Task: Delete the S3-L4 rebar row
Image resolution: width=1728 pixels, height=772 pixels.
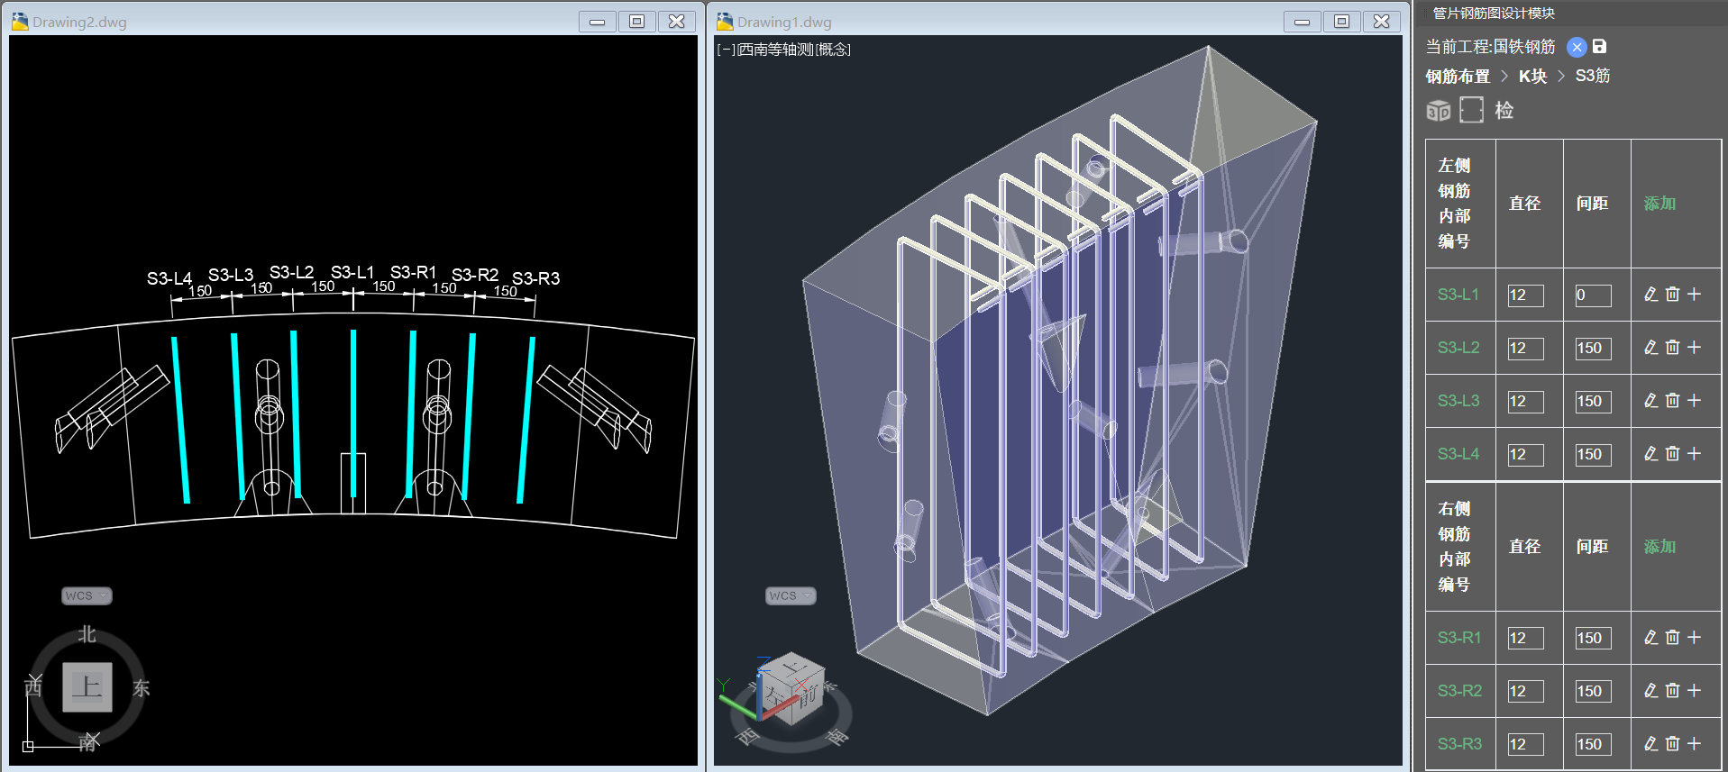Action: pyautogui.click(x=1672, y=454)
